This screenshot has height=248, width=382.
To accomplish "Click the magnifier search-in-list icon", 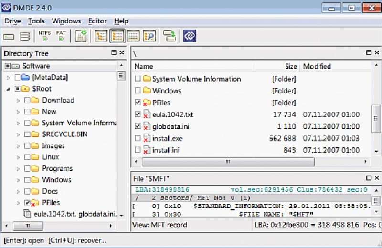I will (149, 36).
